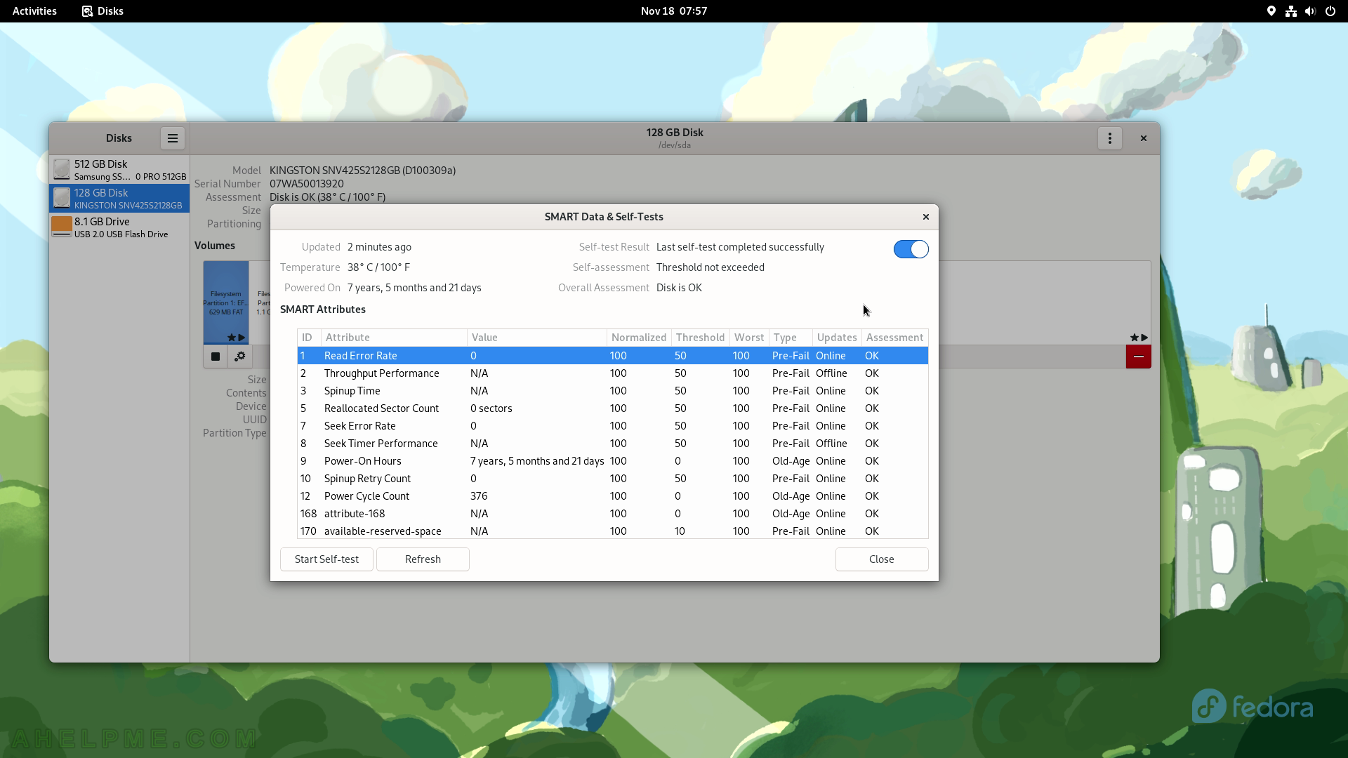
Task: Open the Activities overview
Action: [34, 11]
